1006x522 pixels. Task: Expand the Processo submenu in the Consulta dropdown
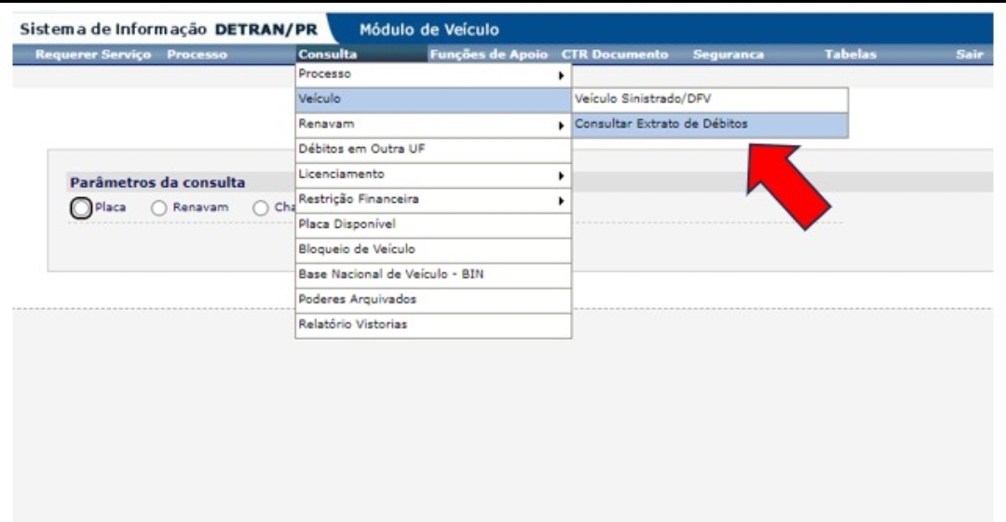click(433, 75)
